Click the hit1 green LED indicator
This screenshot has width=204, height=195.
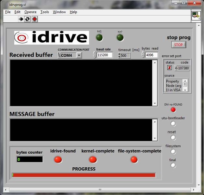pos(99,38)
